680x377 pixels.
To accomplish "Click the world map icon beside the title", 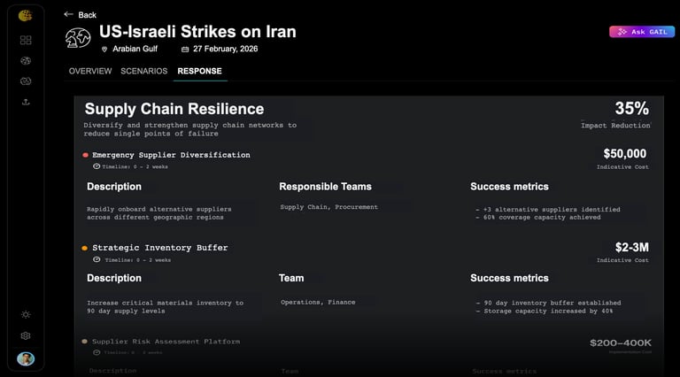I will 78,39.
